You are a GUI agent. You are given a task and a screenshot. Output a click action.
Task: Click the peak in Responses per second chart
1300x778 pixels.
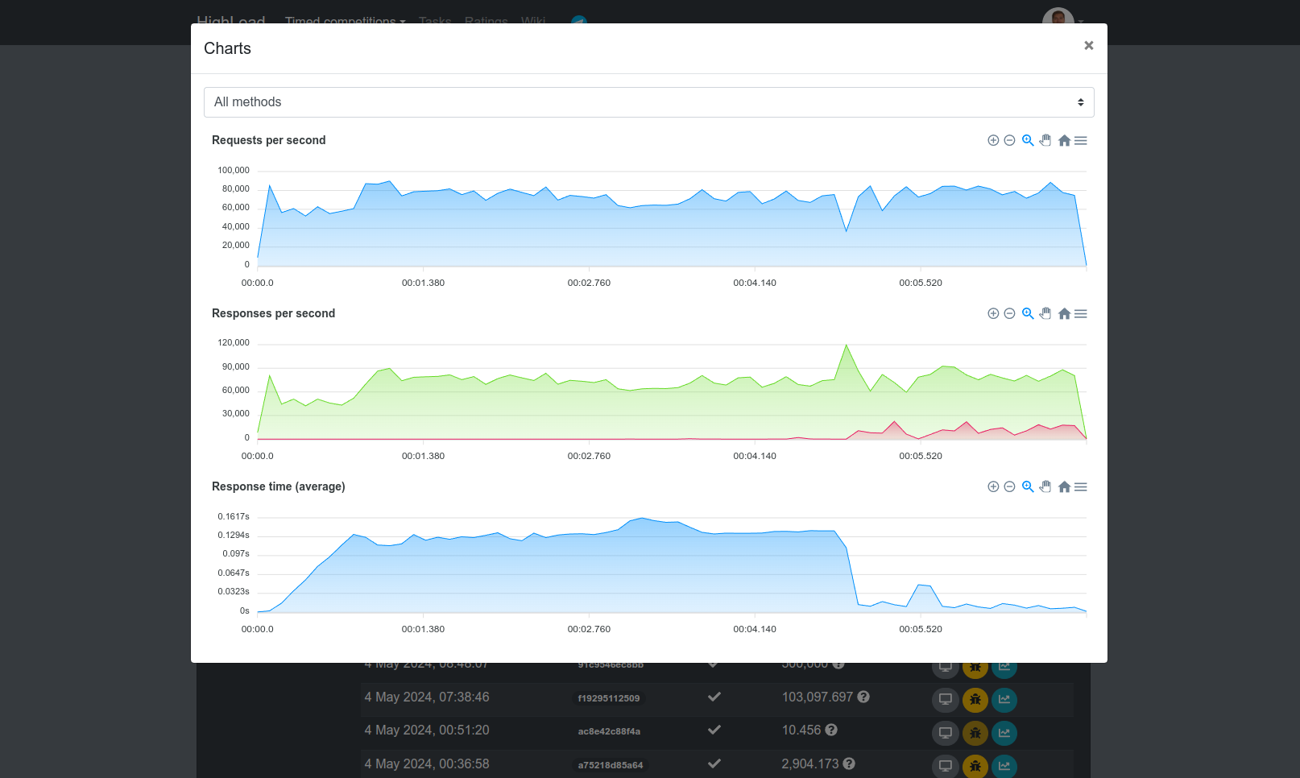coord(846,346)
